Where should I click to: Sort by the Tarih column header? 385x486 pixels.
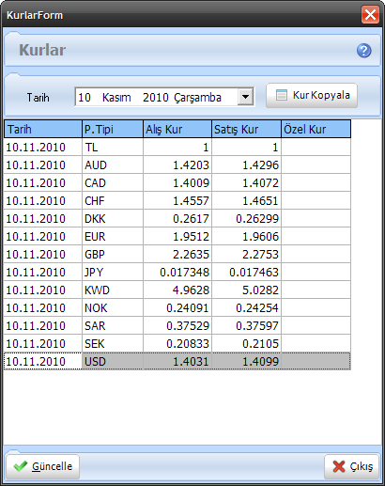(x=43, y=129)
